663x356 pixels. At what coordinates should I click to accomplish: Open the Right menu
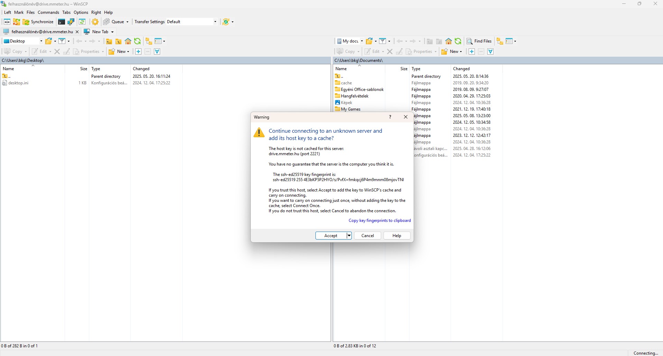[x=96, y=12]
